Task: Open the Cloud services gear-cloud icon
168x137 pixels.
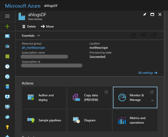Action: coord(7,117)
